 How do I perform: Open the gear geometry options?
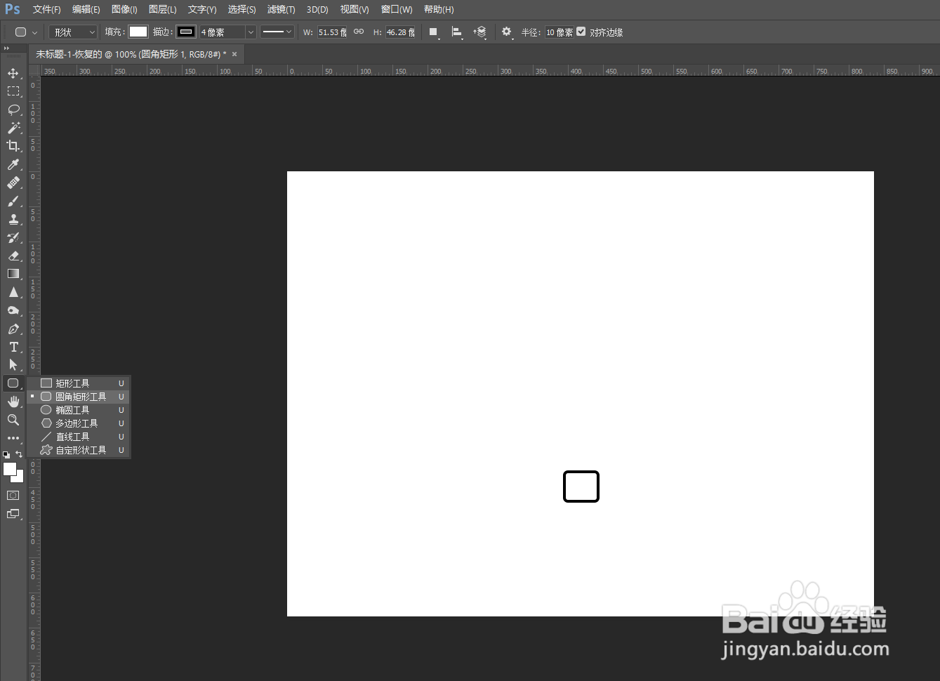point(507,32)
